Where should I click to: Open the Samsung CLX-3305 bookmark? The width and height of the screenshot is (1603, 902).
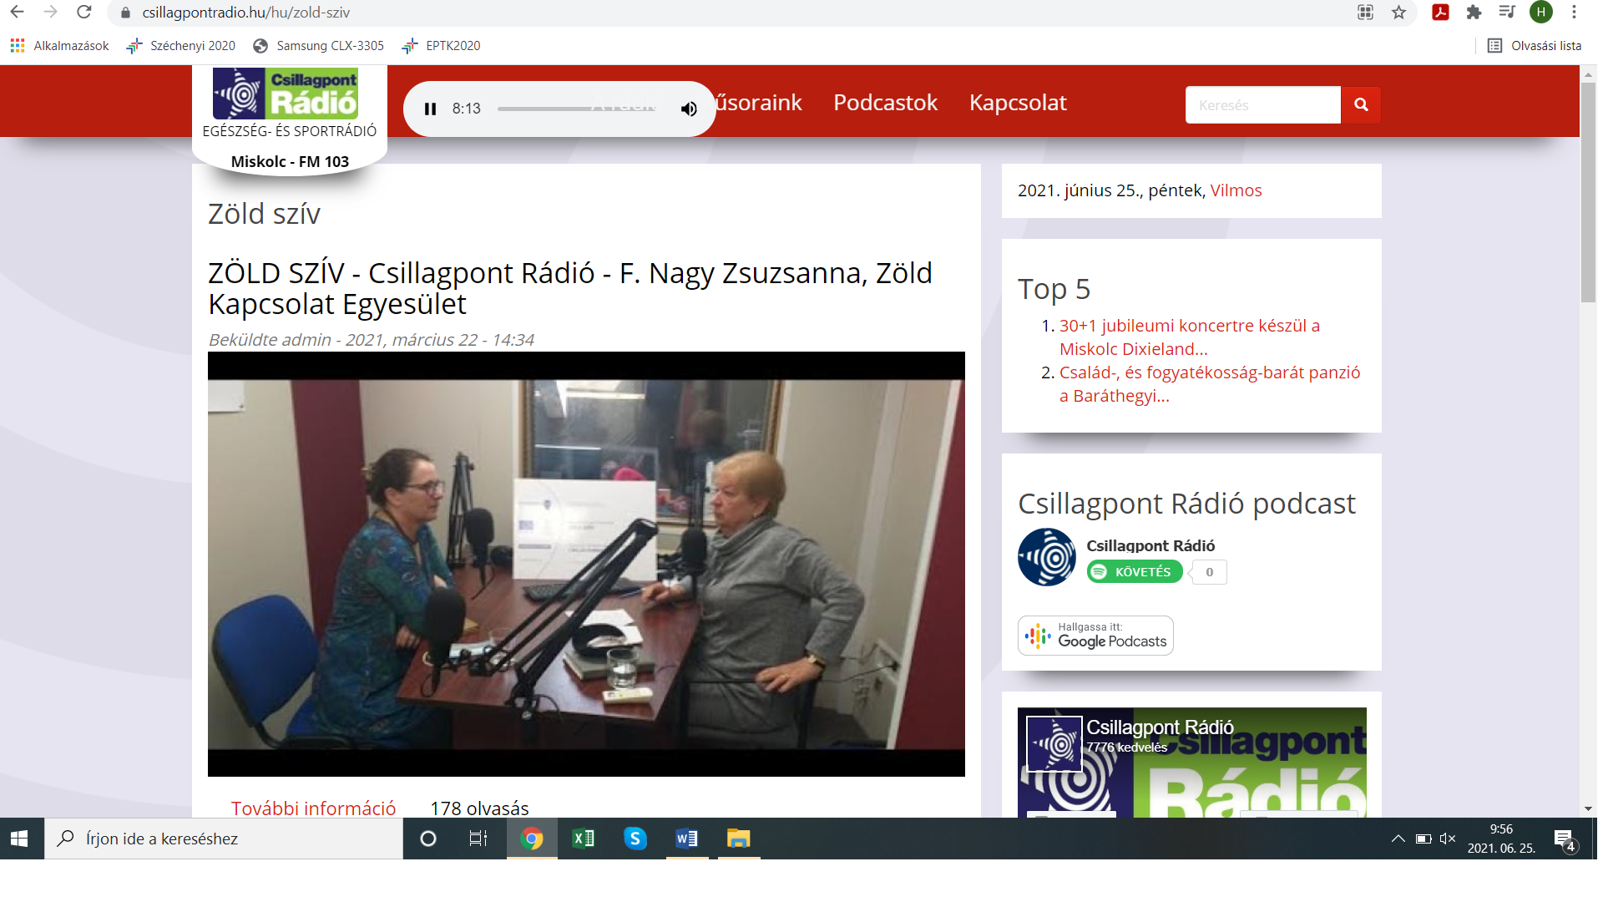(x=318, y=46)
